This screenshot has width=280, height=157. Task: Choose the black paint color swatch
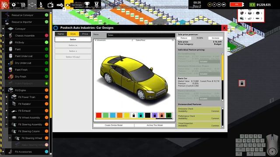[148, 115]
